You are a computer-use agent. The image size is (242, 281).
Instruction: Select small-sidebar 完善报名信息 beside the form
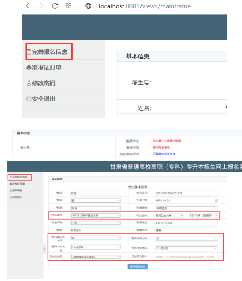(19, 177)
